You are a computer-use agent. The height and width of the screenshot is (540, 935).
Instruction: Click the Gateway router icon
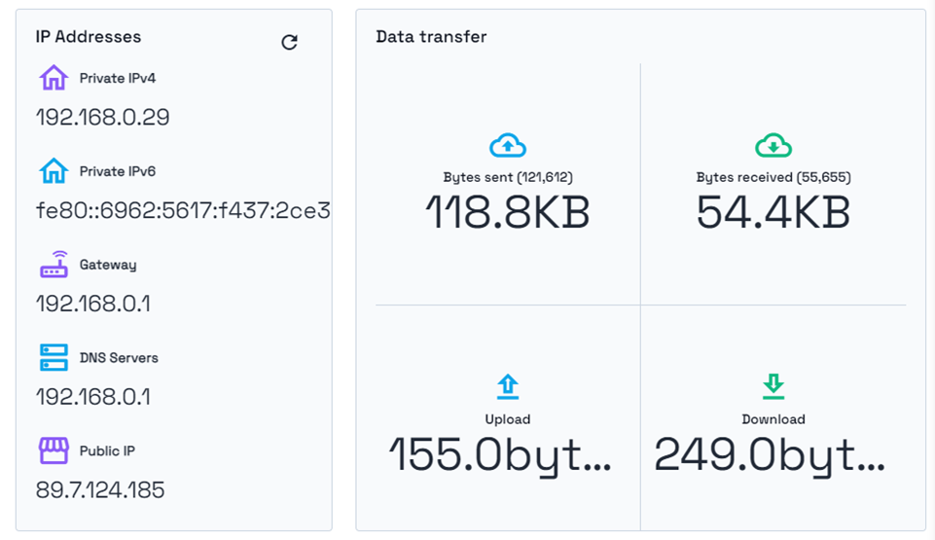(x=54, y=264)
